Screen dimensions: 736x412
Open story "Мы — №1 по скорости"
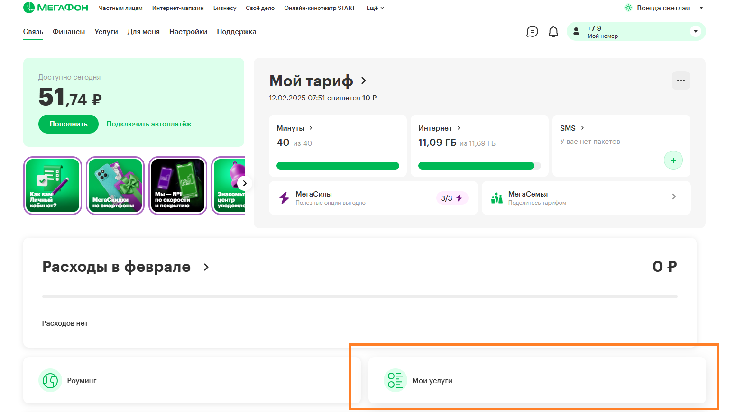(178, 186)
